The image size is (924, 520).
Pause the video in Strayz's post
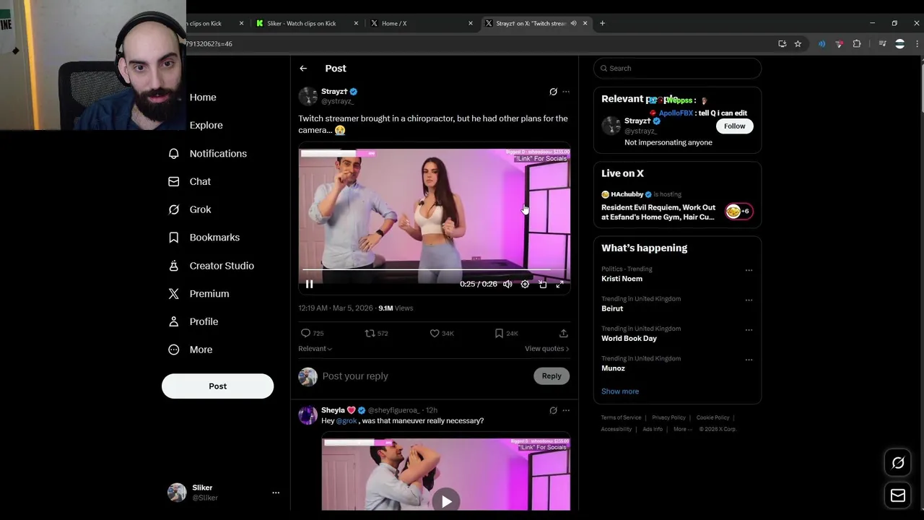tap(309, 285)
